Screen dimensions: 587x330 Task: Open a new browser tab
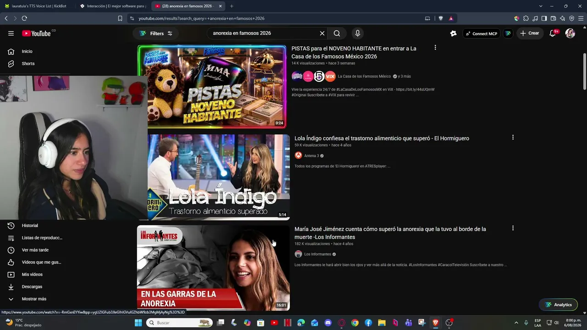tap(232, 6)
